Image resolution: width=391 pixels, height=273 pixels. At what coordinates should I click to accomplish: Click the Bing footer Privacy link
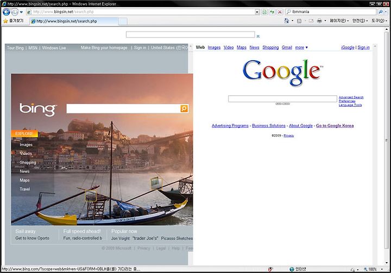[x=143, y=248]
